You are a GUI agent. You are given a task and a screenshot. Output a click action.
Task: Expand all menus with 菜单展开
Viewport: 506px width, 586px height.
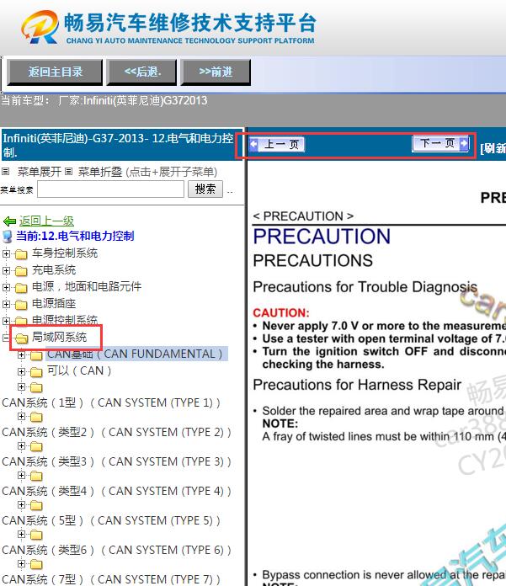40,172
